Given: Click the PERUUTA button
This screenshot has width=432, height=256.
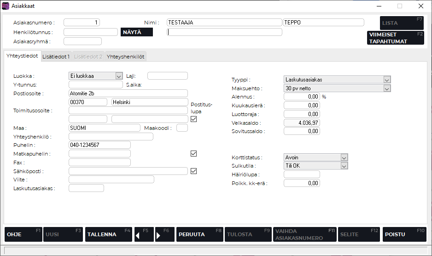Looking at the screenshot, I should coord(199,234).
